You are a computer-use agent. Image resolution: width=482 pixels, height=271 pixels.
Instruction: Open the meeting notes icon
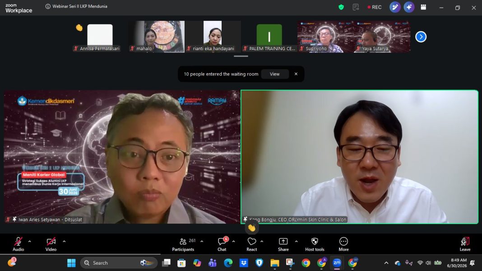point(356,7)
